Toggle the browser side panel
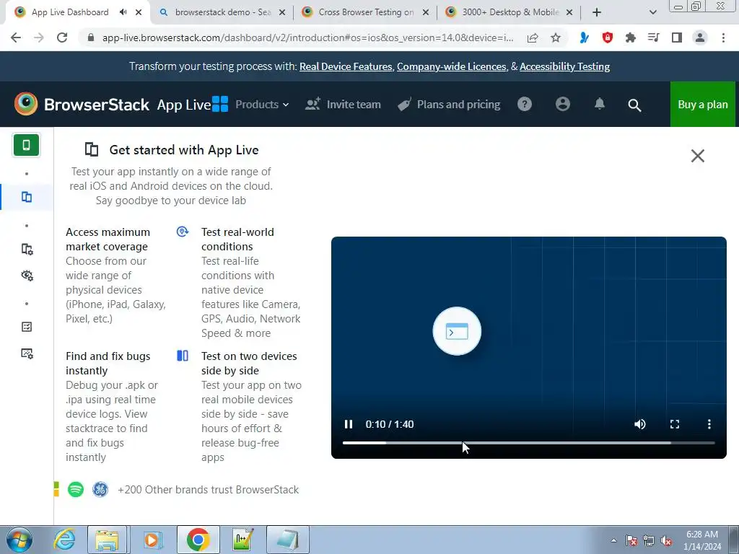The image size is (739, 554). coord(677,38)
